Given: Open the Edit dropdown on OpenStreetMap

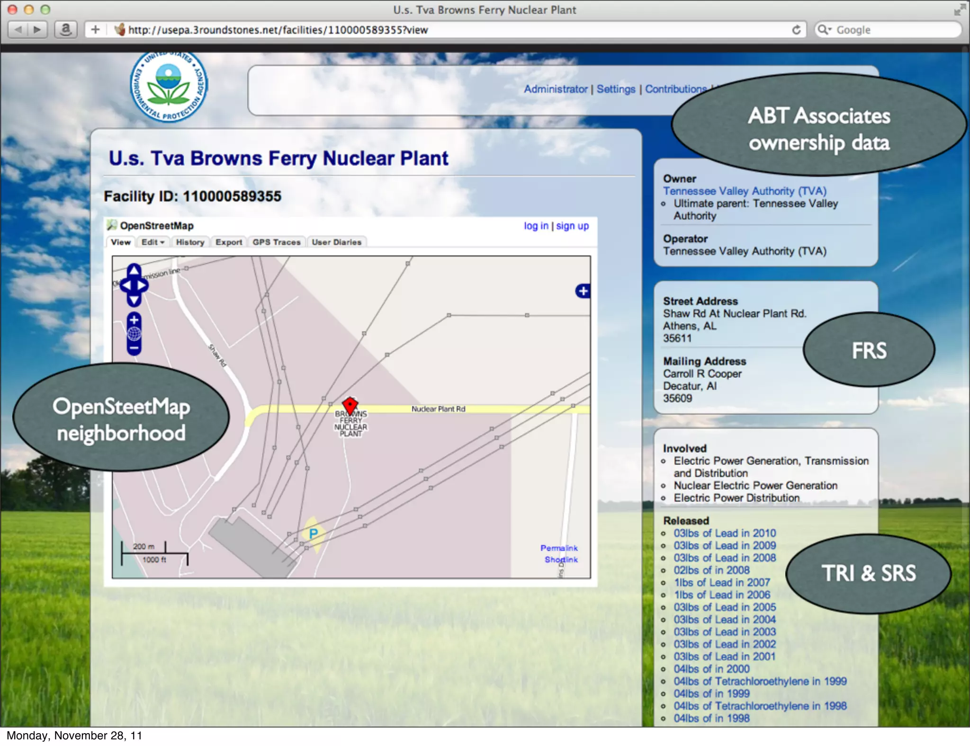Looking at the screenshot, I should point(153,242).
